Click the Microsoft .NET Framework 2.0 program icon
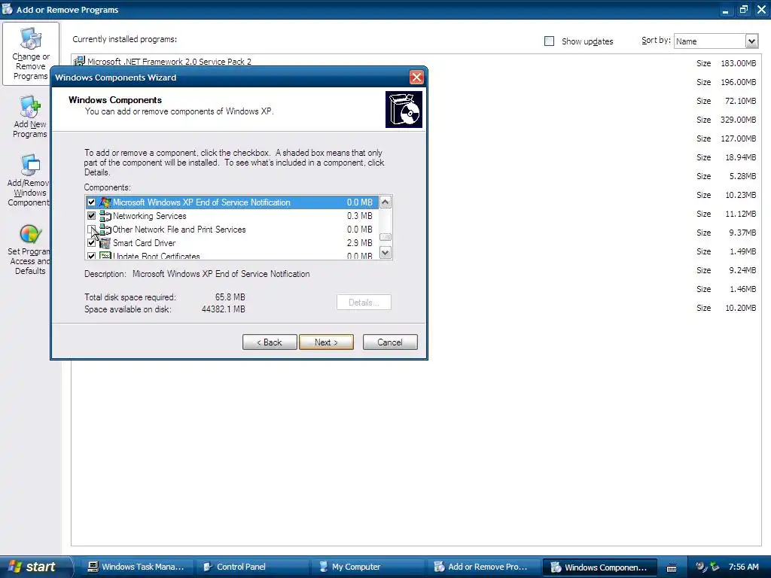The width and height of the screenshot is (771, 578). 78,62
